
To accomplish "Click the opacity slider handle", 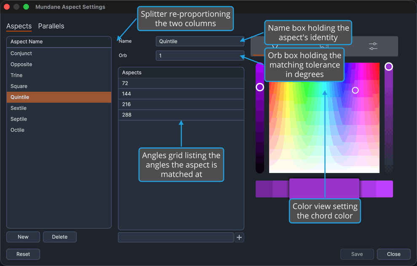I will pos(389,66).
